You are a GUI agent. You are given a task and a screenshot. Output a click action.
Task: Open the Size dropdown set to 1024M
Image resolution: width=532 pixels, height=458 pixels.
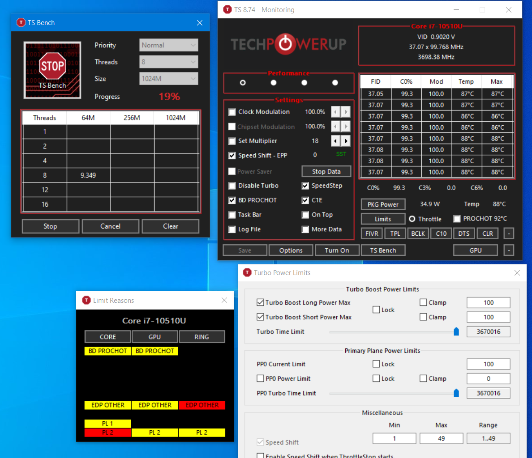(168, 79)
